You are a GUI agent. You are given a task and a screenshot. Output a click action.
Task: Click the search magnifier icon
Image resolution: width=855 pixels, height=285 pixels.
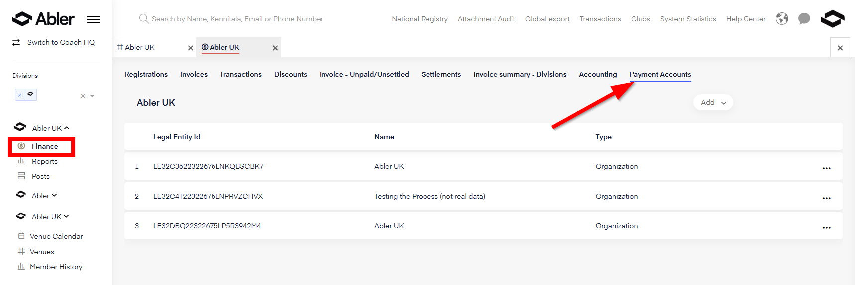[x=144, y=19]
